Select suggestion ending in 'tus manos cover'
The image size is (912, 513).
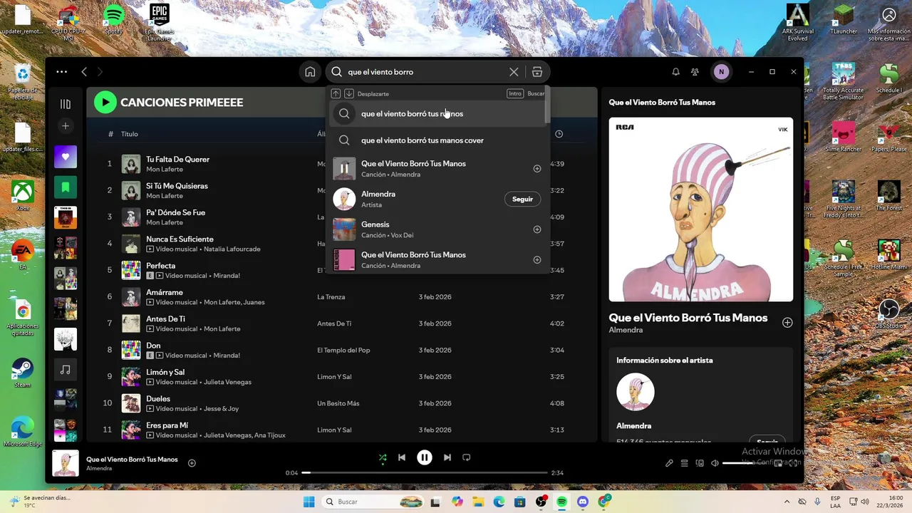click(x=438, y=140)
